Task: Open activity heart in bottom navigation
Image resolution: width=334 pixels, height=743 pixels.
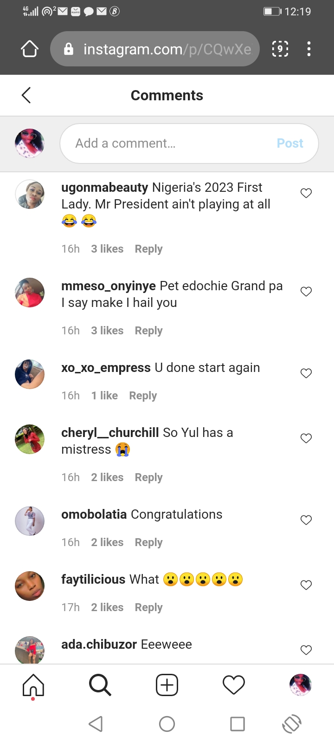Action: (234, 685)
